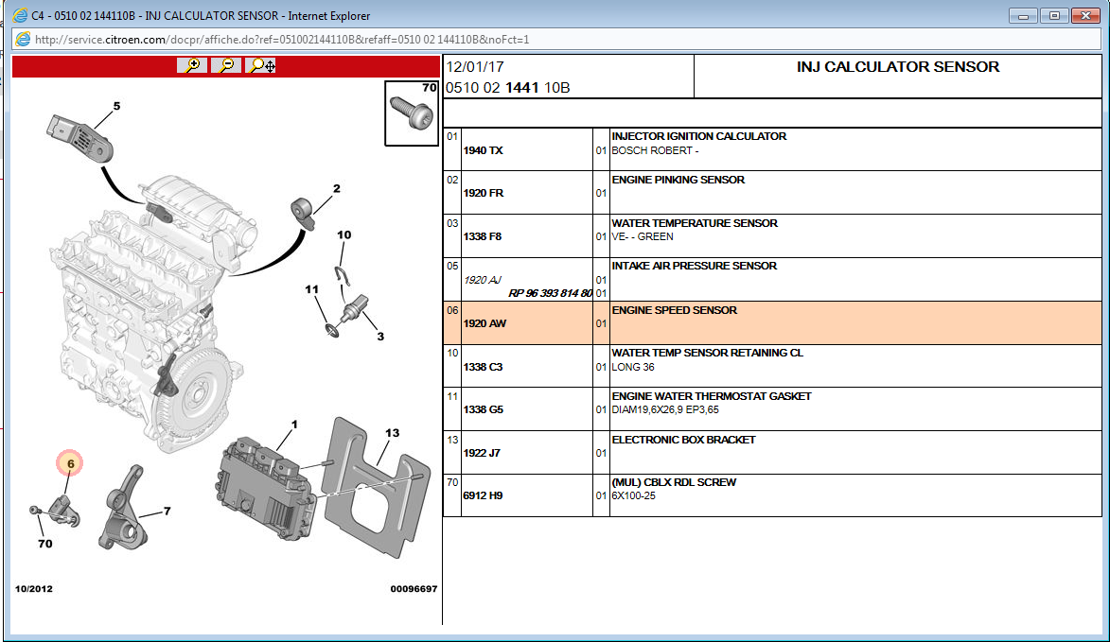This screenshot has height=642, width=1110.
Task: Click callout number 5 on the diagram
Action: click(x=116, y=106)
